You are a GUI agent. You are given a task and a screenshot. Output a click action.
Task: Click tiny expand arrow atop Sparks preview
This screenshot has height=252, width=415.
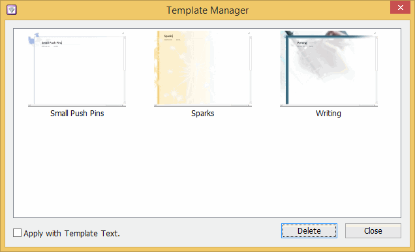point(249,33)
